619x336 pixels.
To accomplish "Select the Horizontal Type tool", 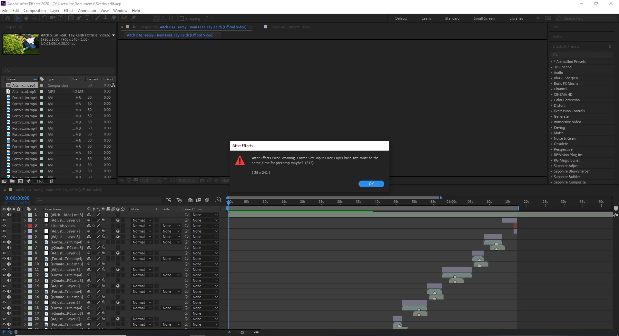I will (87, 18).
